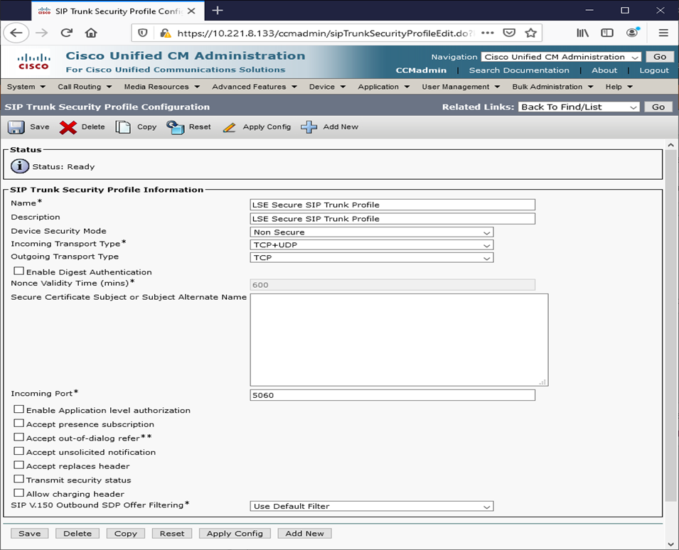Bookmark page using the star icon
This screenshot has height=550, width=679.
tap(530, 33)
